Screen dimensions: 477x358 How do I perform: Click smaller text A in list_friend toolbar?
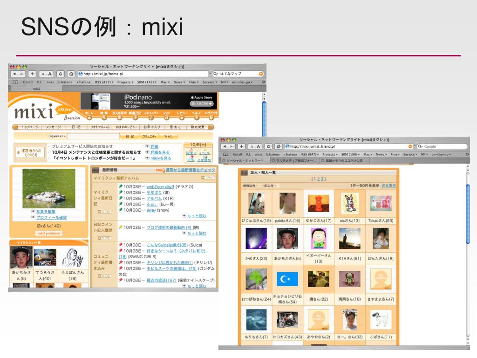(x=252, y=146)
